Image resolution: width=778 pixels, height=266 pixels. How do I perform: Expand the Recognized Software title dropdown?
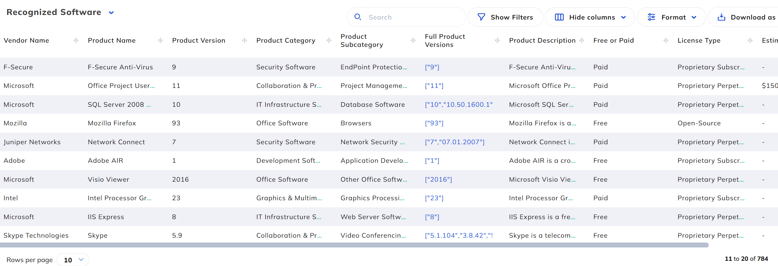[111, 13]
